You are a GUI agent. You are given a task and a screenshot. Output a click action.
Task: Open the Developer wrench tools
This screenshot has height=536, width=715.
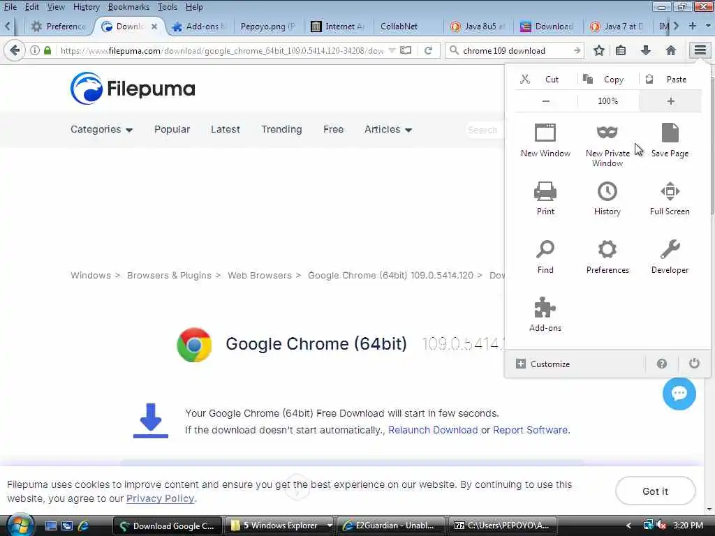point(670,257)
